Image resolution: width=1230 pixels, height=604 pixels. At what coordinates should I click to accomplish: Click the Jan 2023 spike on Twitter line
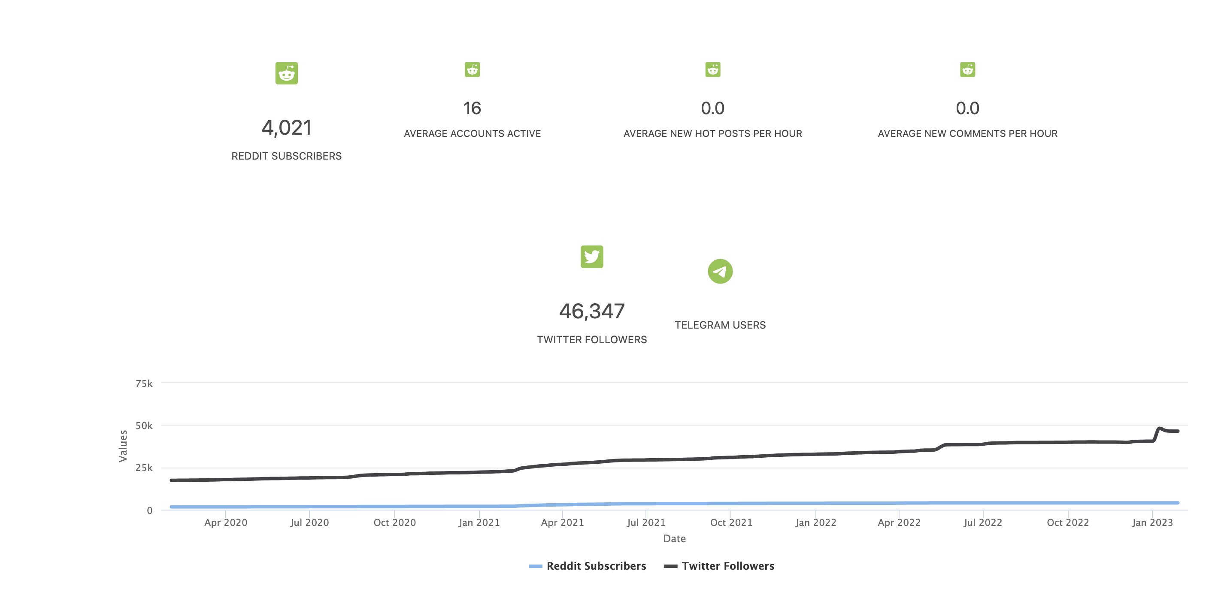1159,429
